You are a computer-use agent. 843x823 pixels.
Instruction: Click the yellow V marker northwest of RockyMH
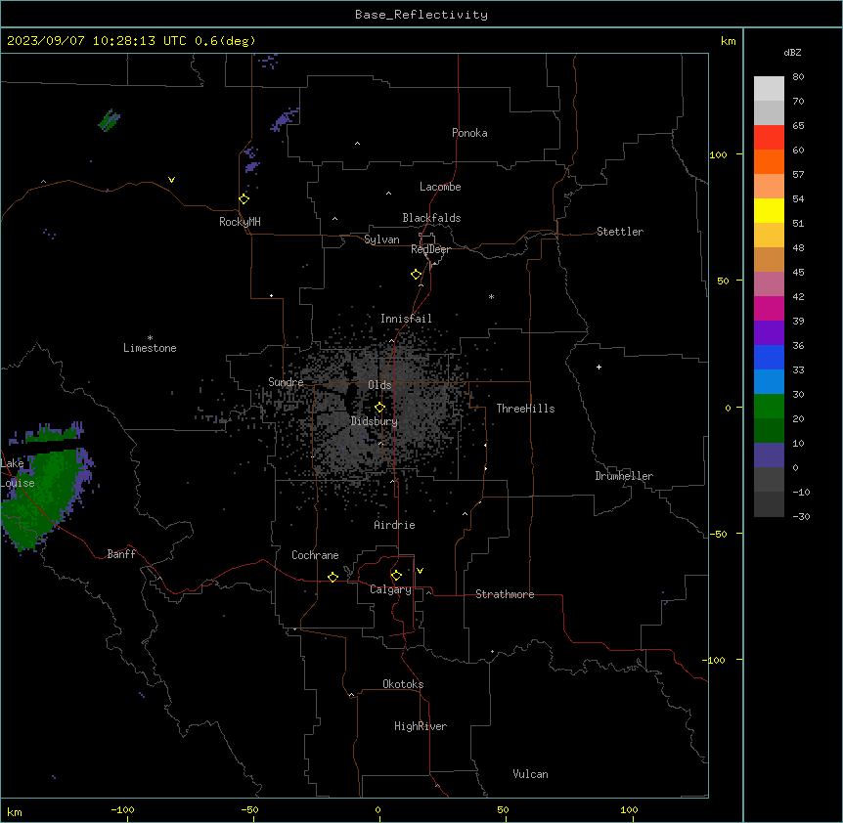[x=171, y=180]
